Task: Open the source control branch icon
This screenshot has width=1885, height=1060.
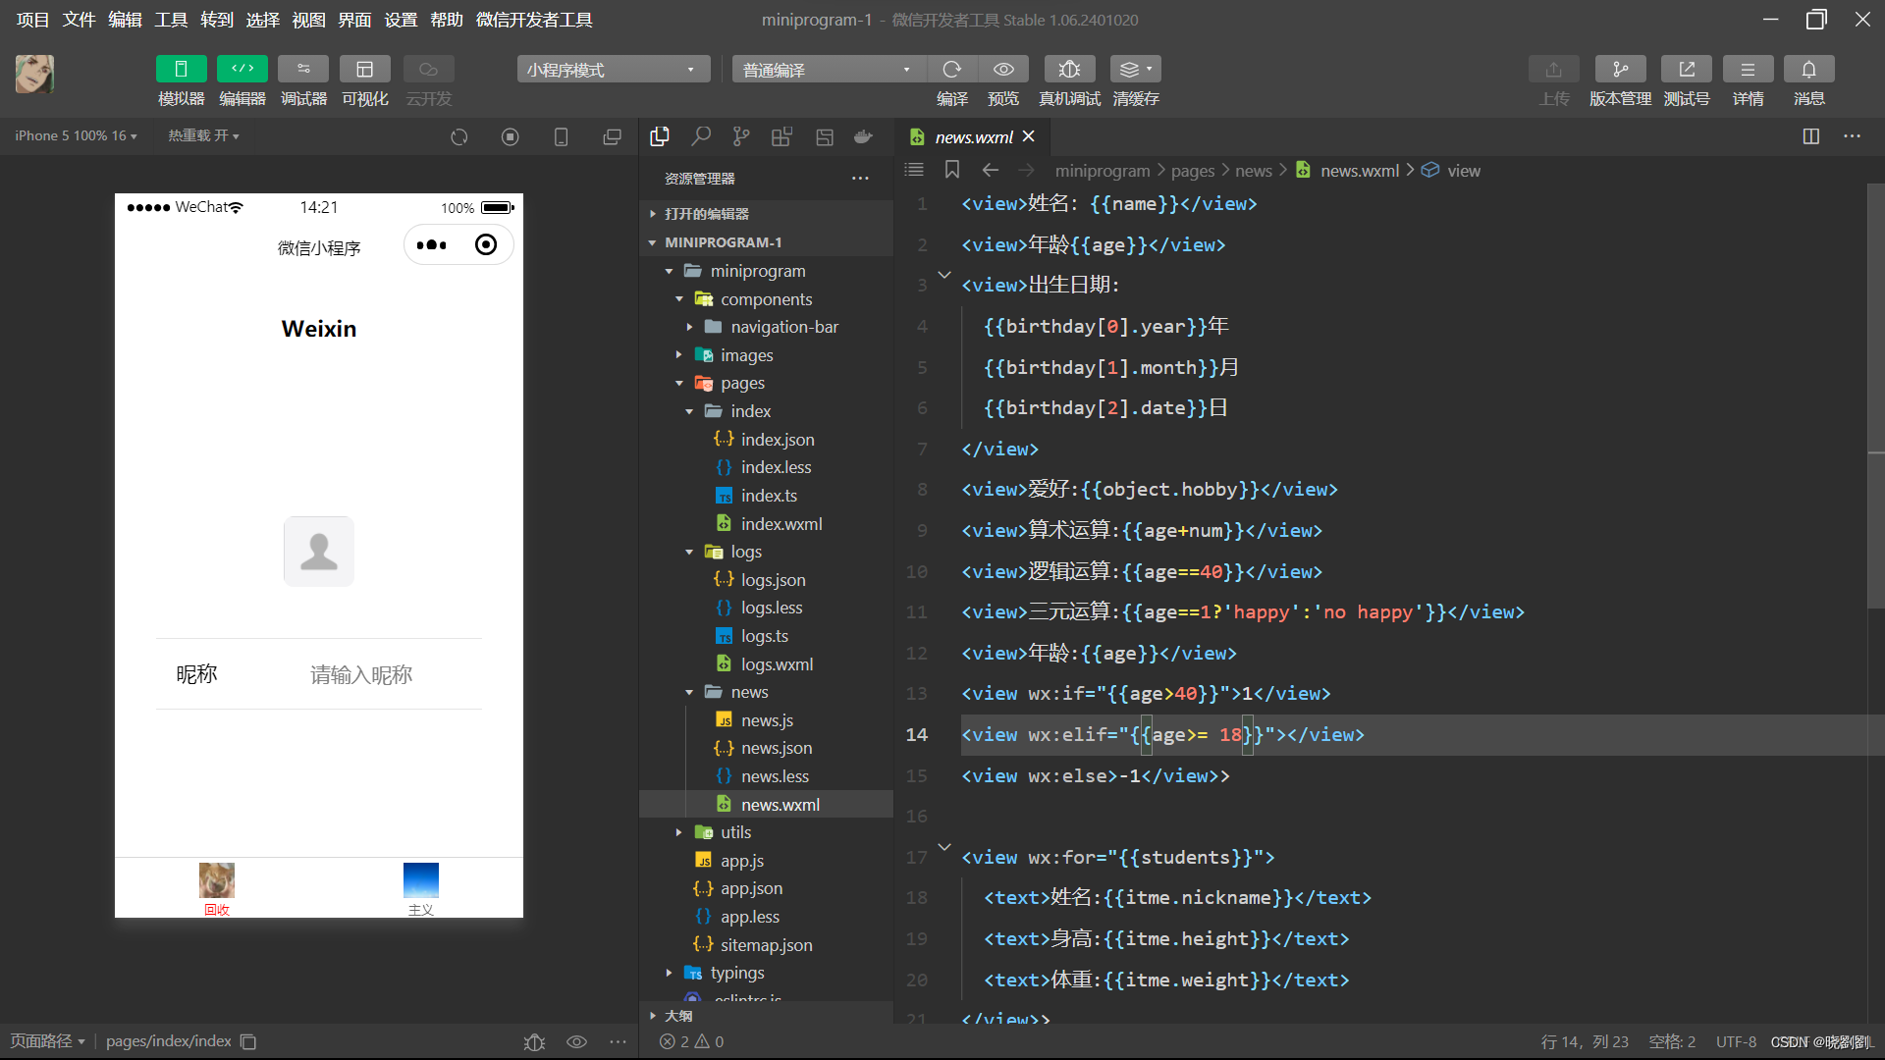Action: click(x=741, y=136)
